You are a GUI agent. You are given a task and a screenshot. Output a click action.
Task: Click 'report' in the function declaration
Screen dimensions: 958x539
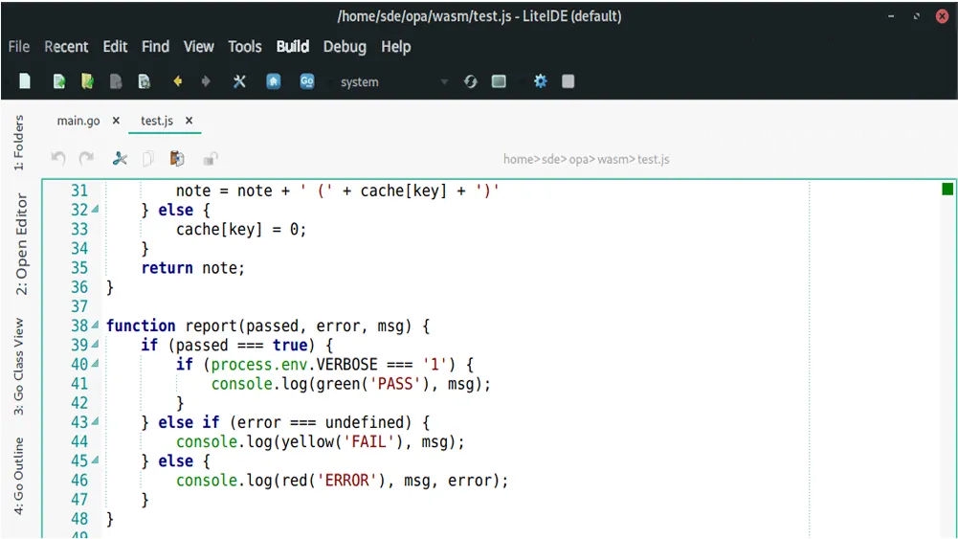pyautogui.click(x=211, y=326)
